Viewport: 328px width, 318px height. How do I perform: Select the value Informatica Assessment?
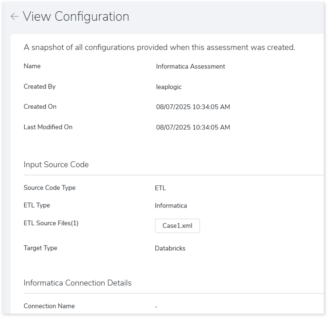(190, 66)
